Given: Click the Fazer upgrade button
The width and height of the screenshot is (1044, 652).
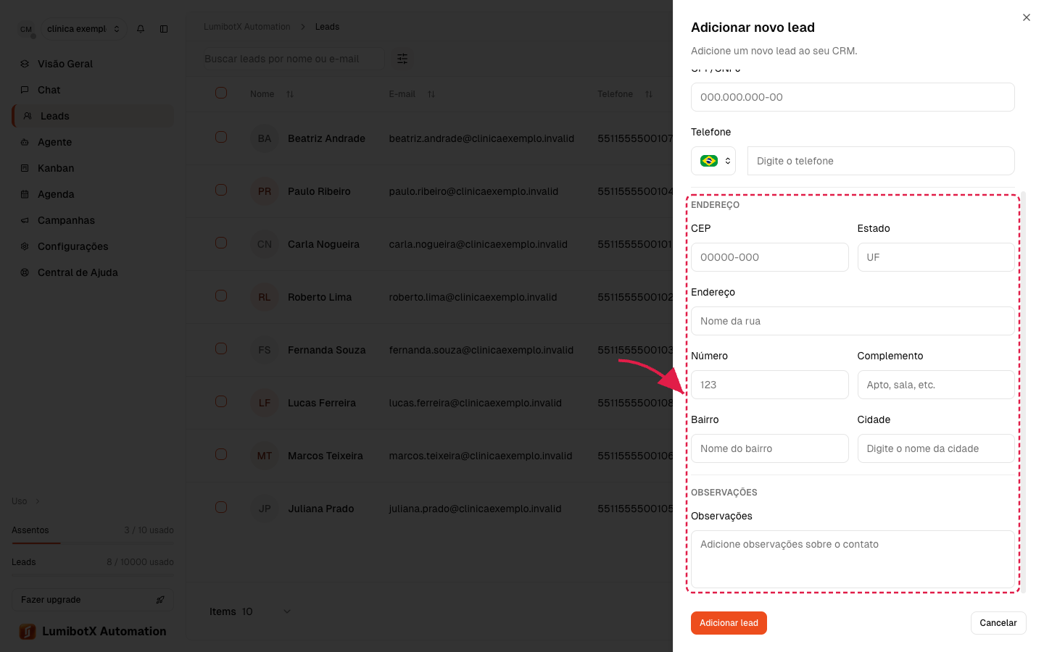Looking at the screenshot, I should (x=93, y=600).
